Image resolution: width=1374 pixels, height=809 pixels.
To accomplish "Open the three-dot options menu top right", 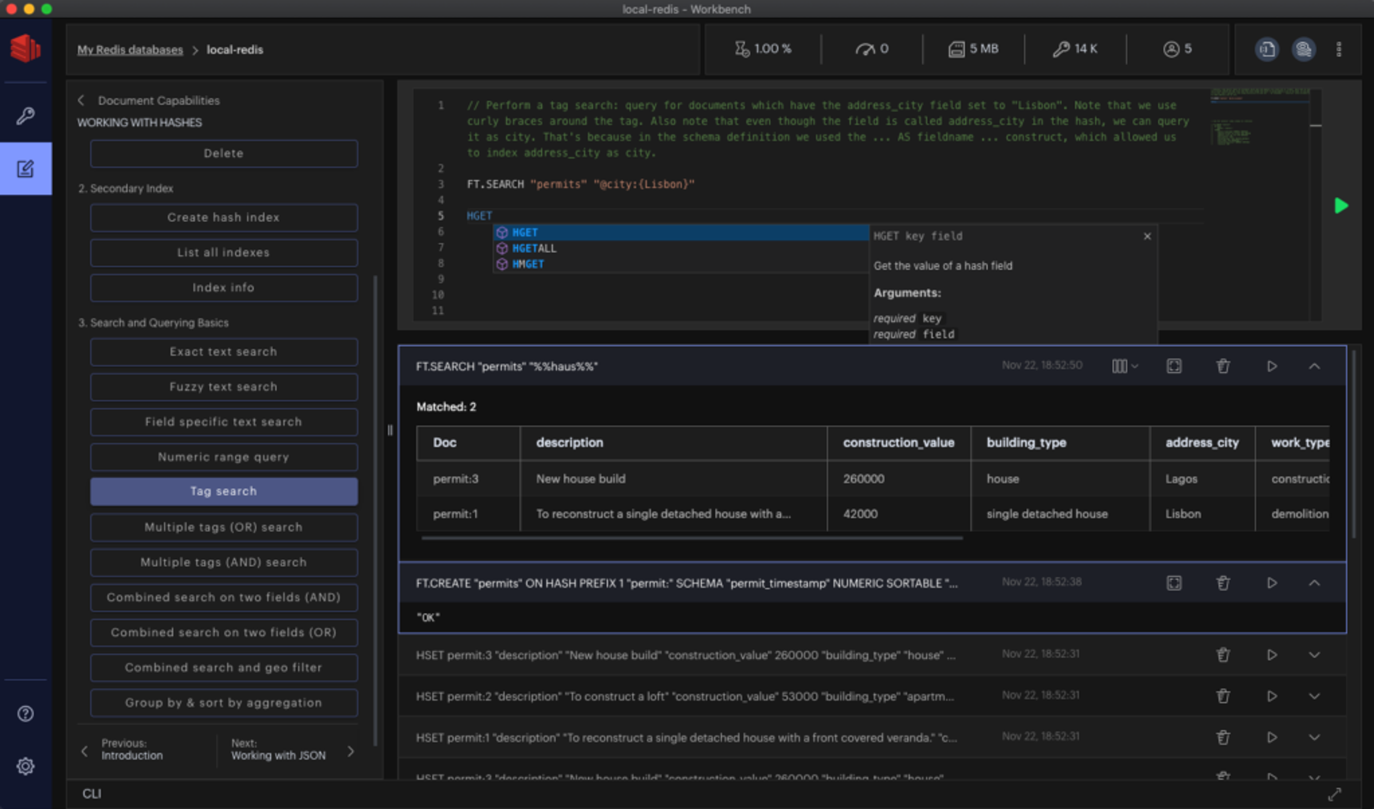I will [x=1339, y=49].
